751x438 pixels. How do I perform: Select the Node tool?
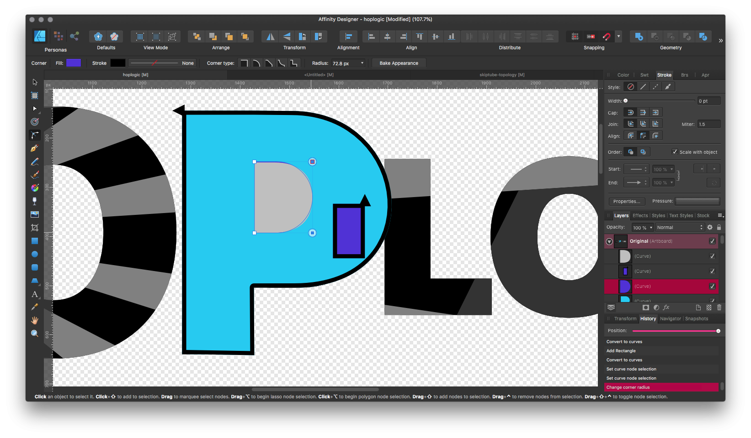point(35,109)
